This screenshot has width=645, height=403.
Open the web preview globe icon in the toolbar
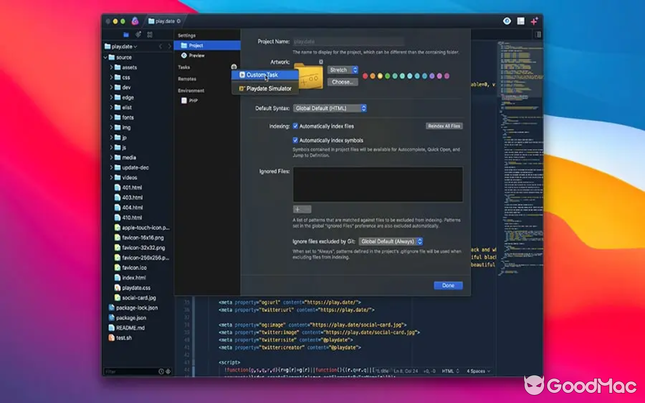coord(506,21)
